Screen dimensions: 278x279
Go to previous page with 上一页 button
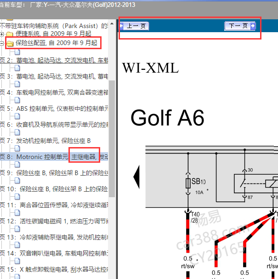pyautogui.click(x=134, y=26)
